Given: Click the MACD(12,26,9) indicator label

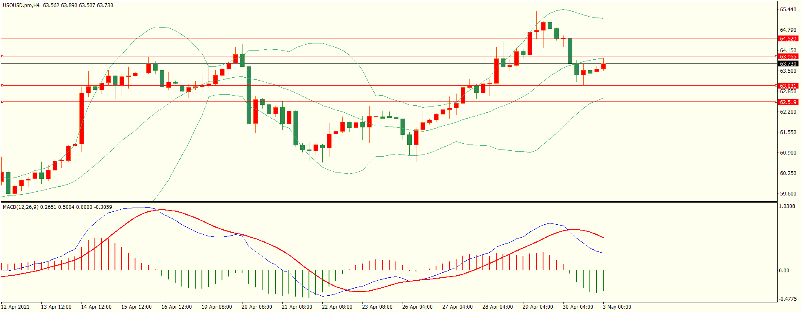Looking at the screenshot, I should [20, 207].
